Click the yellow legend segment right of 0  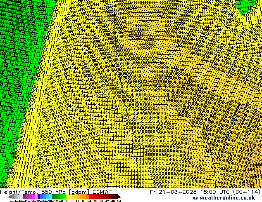point(67,197)
